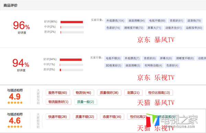206x133 pixels.
Task: Click the 差评(5%) rating bar
Action: tap(71, 70)
